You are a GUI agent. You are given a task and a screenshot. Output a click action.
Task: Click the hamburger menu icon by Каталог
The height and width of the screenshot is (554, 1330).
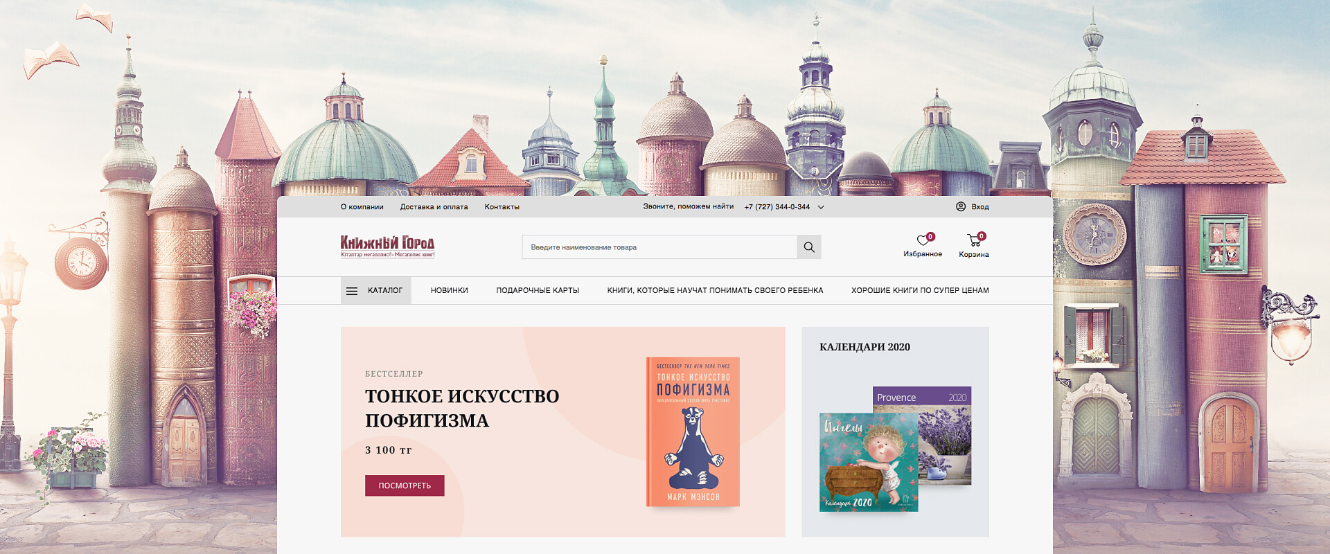352,291
